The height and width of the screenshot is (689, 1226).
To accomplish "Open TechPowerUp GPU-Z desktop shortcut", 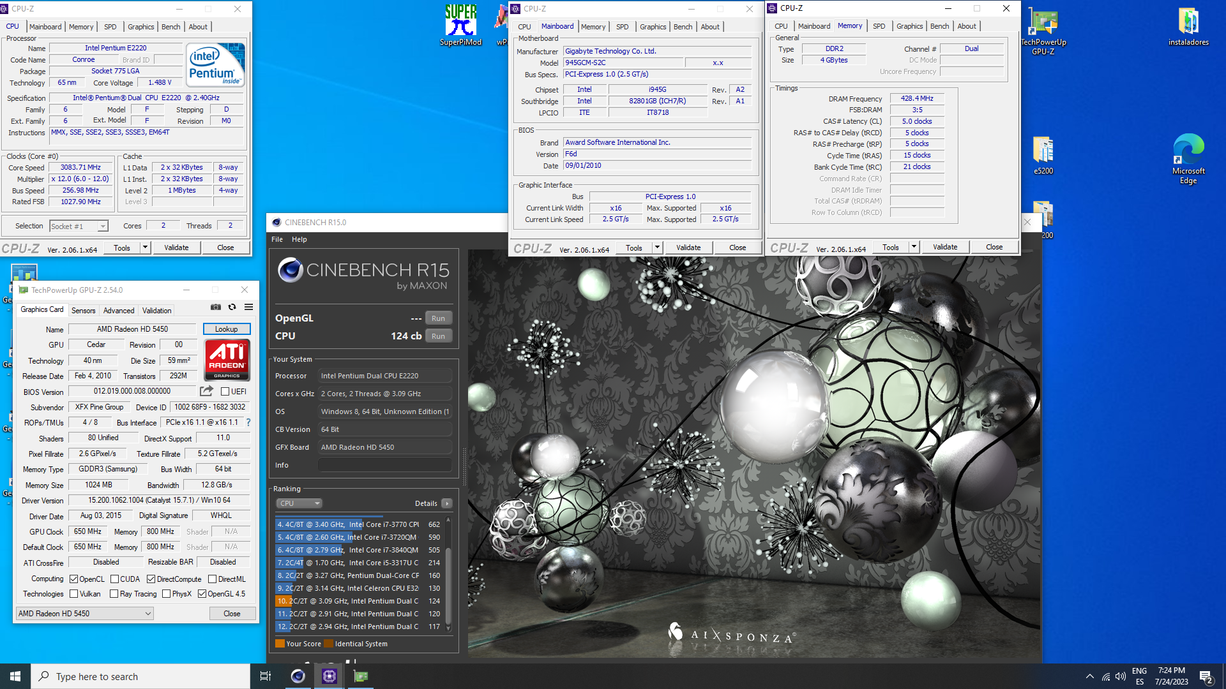I will [x=1043, y=31].
